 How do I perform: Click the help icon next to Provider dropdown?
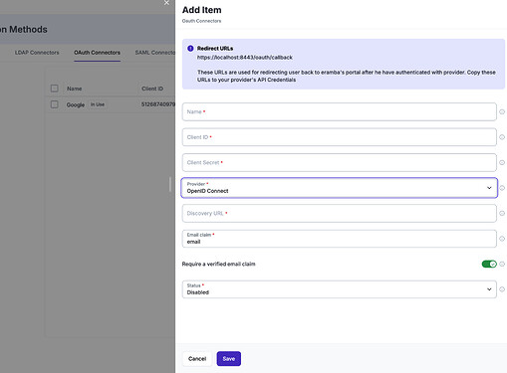point(502,188)
